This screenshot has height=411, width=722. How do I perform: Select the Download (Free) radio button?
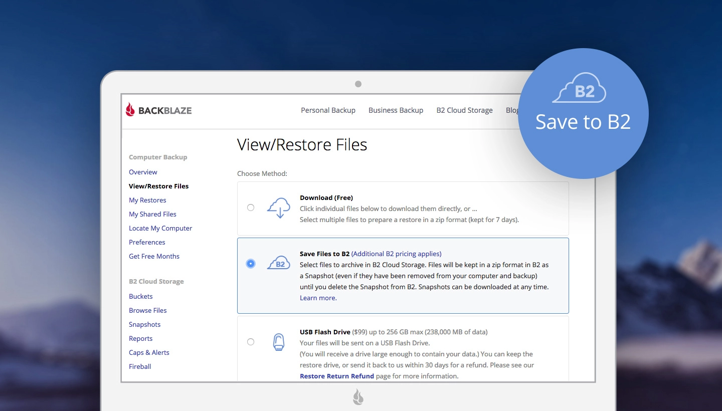(251, 208)
